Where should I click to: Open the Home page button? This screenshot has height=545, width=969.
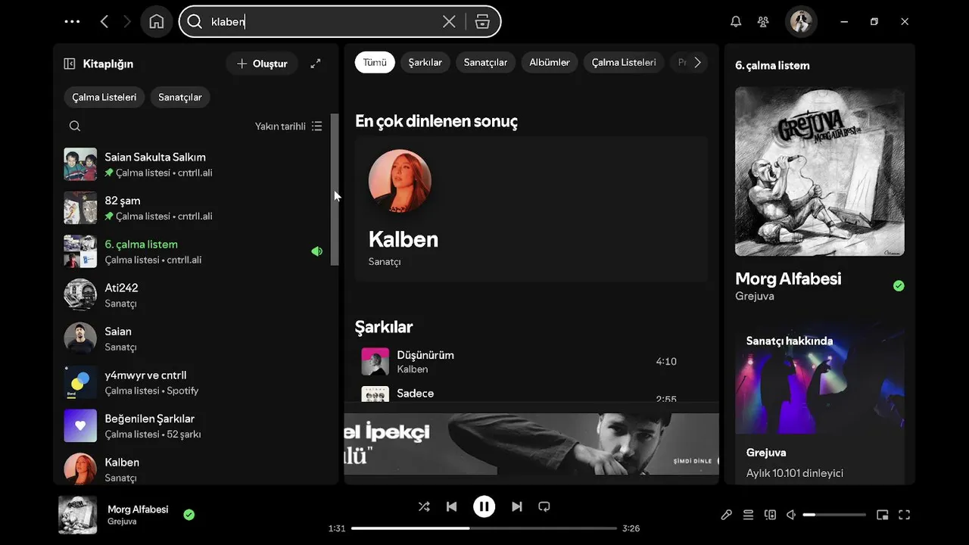coord(157,22)
